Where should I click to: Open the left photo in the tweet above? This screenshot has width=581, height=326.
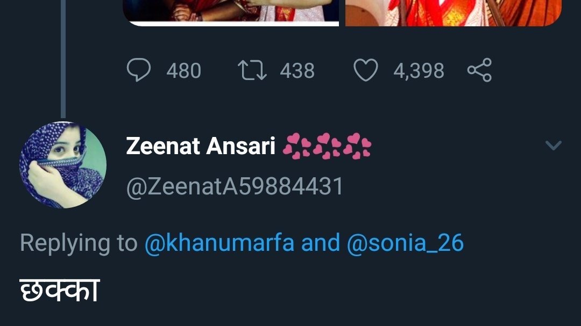[x=231, y=12]
